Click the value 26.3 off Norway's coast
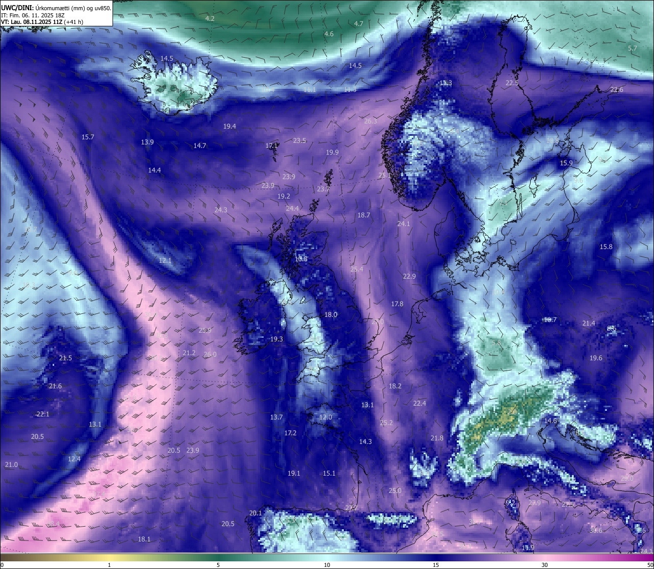Viewport: 654px width, 569px height. [x=370, y=121]
